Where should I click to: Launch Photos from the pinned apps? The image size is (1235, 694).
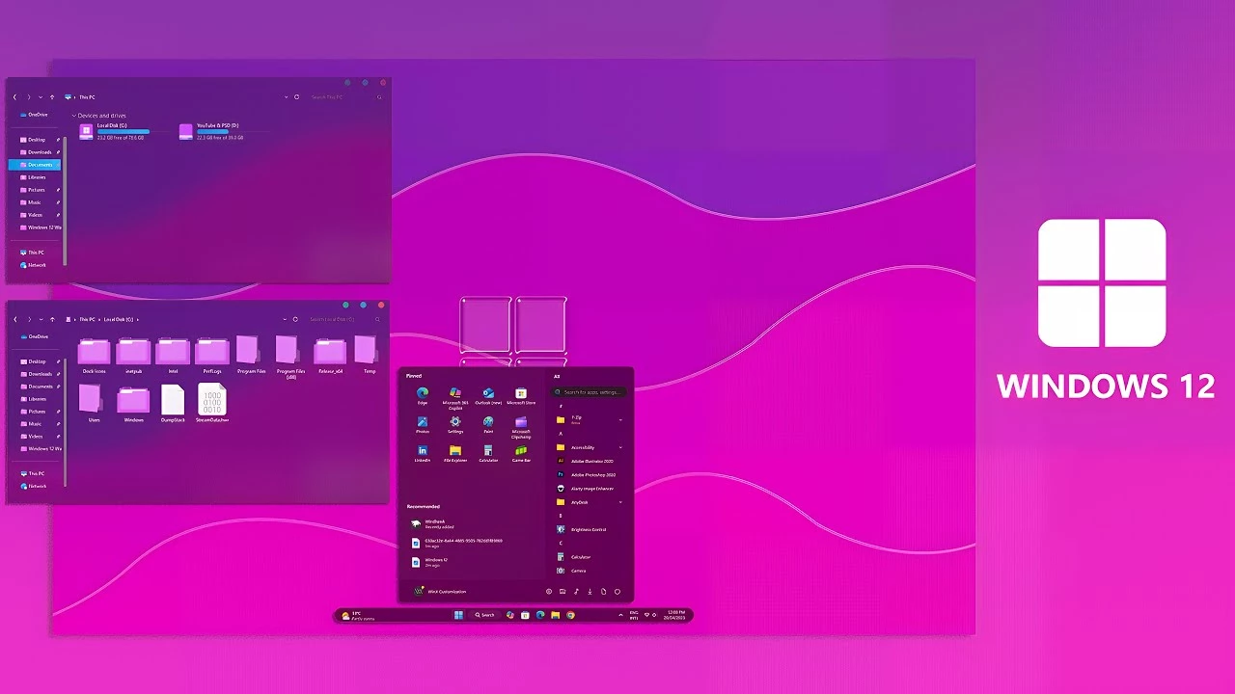pyautogui.click(x=422, y=424)
